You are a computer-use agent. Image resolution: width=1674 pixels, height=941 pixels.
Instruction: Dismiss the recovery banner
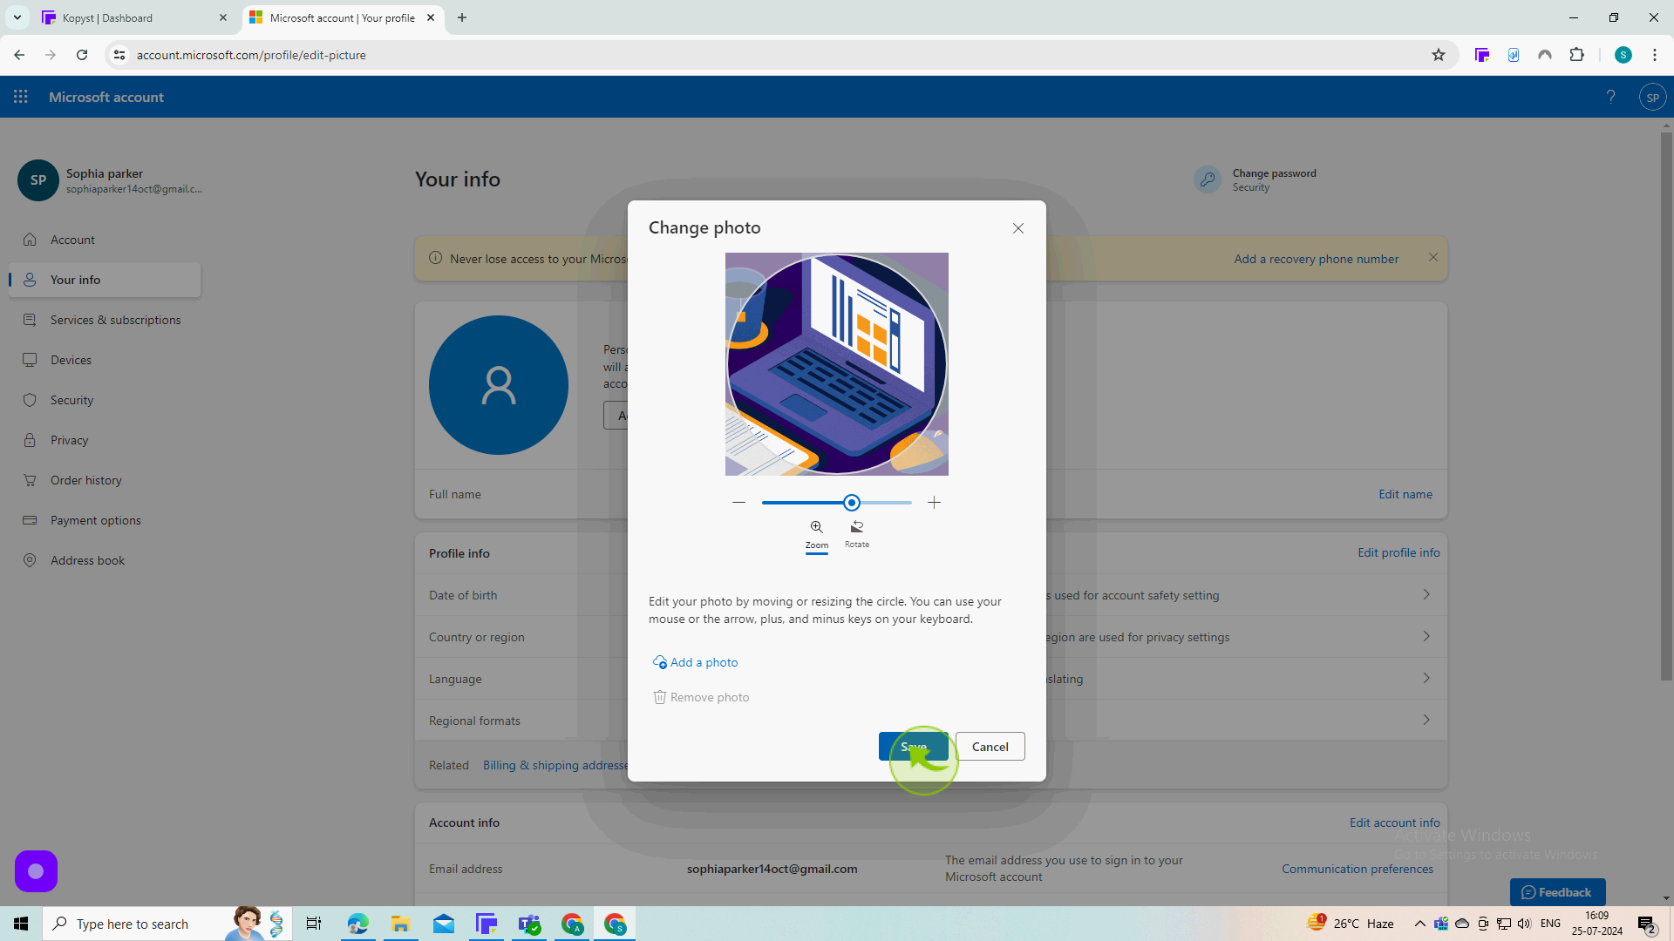[x=1432, y=258]
